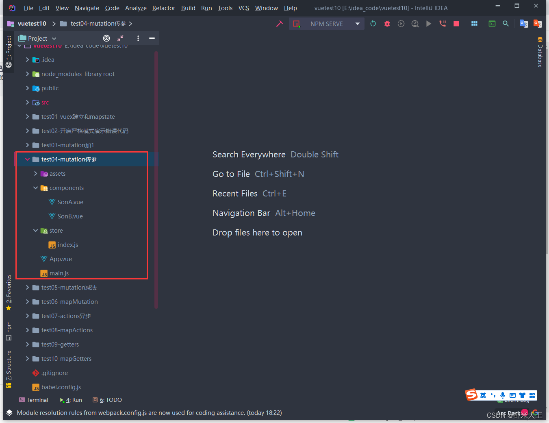Click the Rerun circular arrow icon

coord(373,24)
